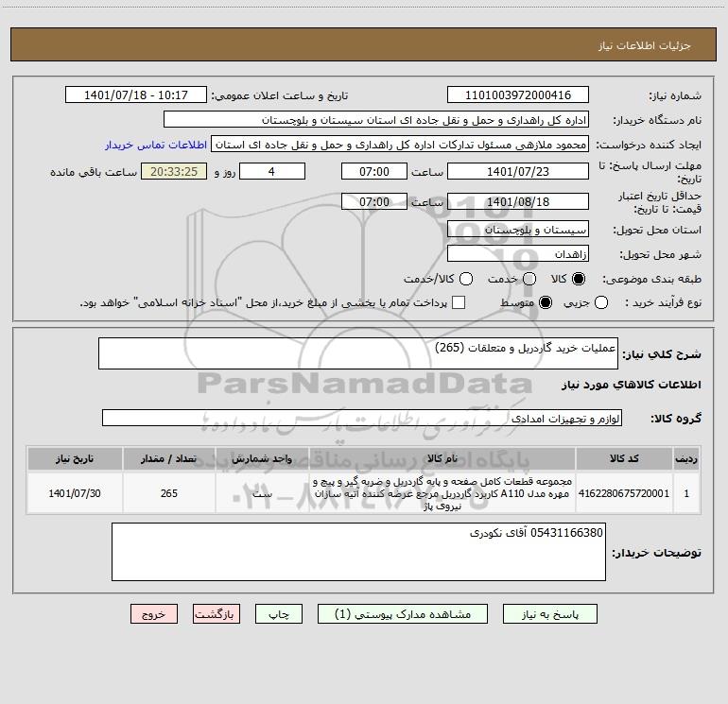Open مشاهده مدارک پیوستی (1) button

click(x=403, y=614)
